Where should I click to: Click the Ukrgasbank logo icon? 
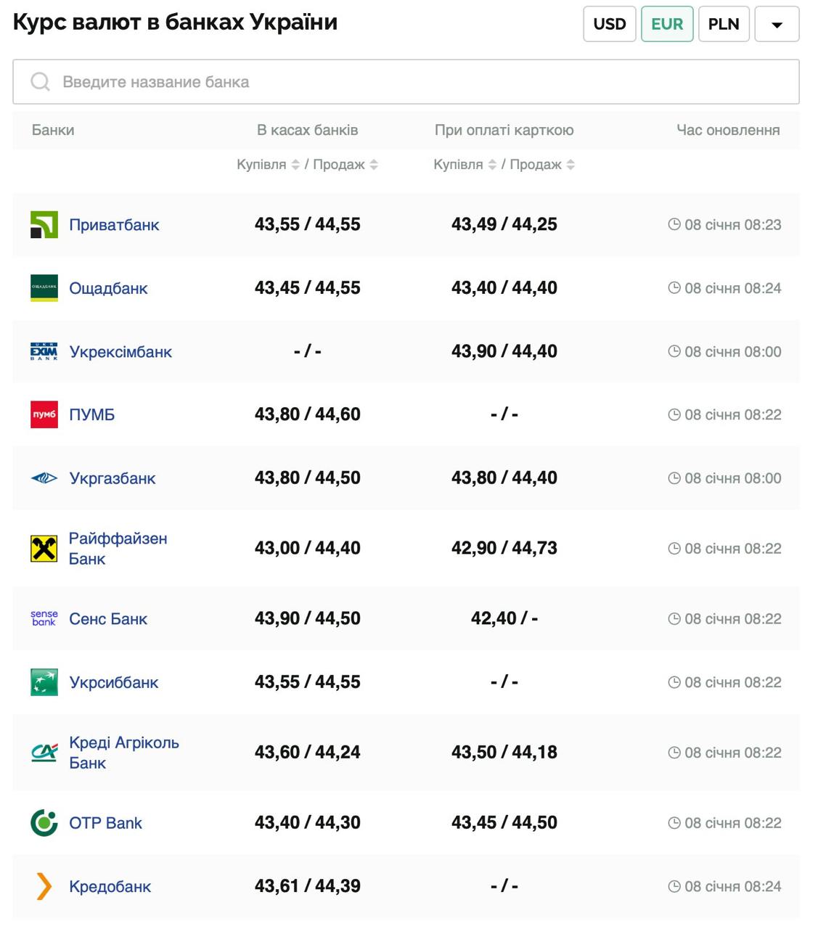[44, 478]
